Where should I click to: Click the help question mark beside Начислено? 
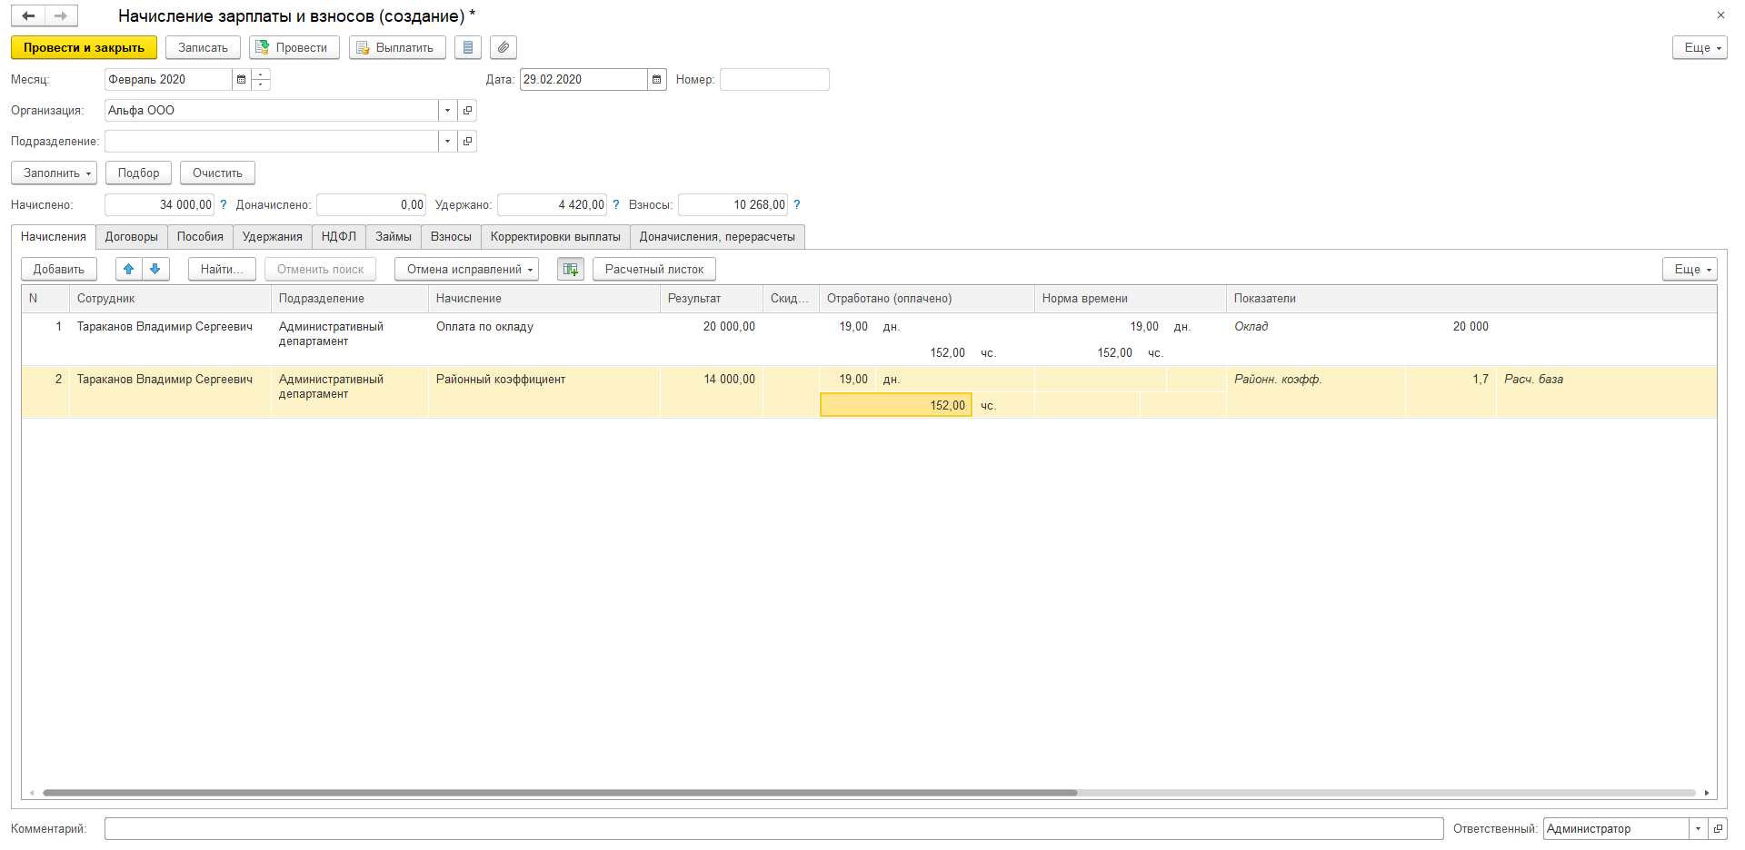[x=224, y=205]
